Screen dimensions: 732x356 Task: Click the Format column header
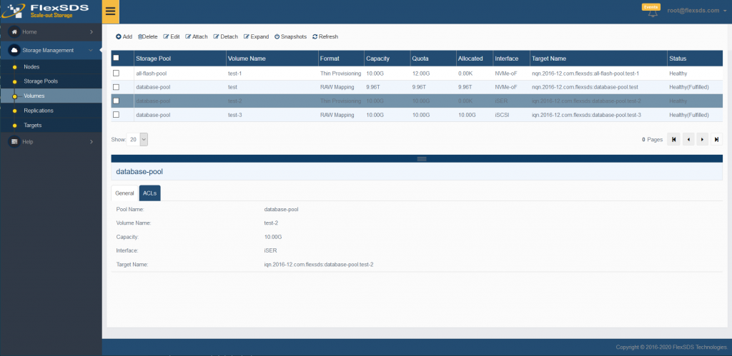341,59
